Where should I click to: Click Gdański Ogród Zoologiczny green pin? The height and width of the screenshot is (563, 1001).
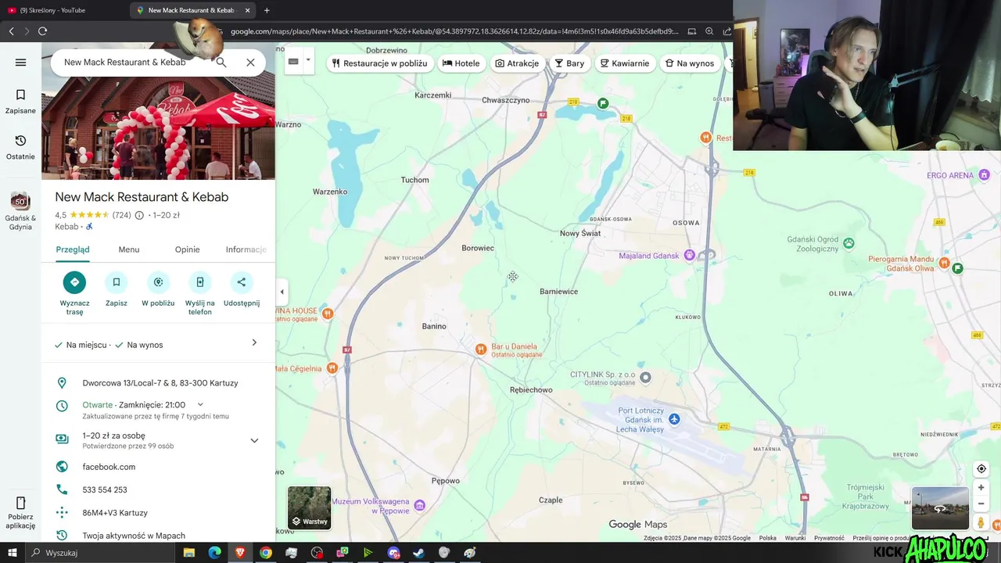[849, 245]
